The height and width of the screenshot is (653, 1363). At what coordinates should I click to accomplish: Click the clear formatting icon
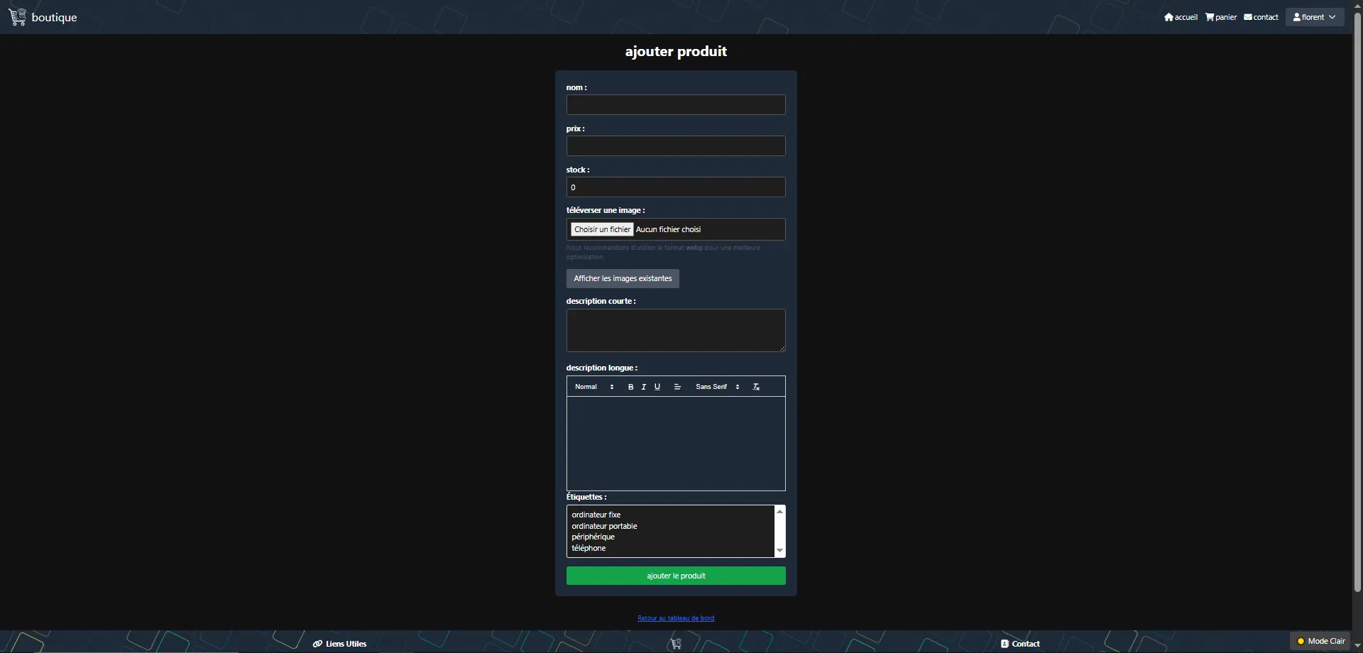pyautogui.click(x=756, y=387)
